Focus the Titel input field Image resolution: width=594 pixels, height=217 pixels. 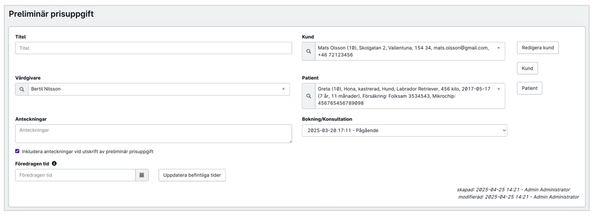153,48
